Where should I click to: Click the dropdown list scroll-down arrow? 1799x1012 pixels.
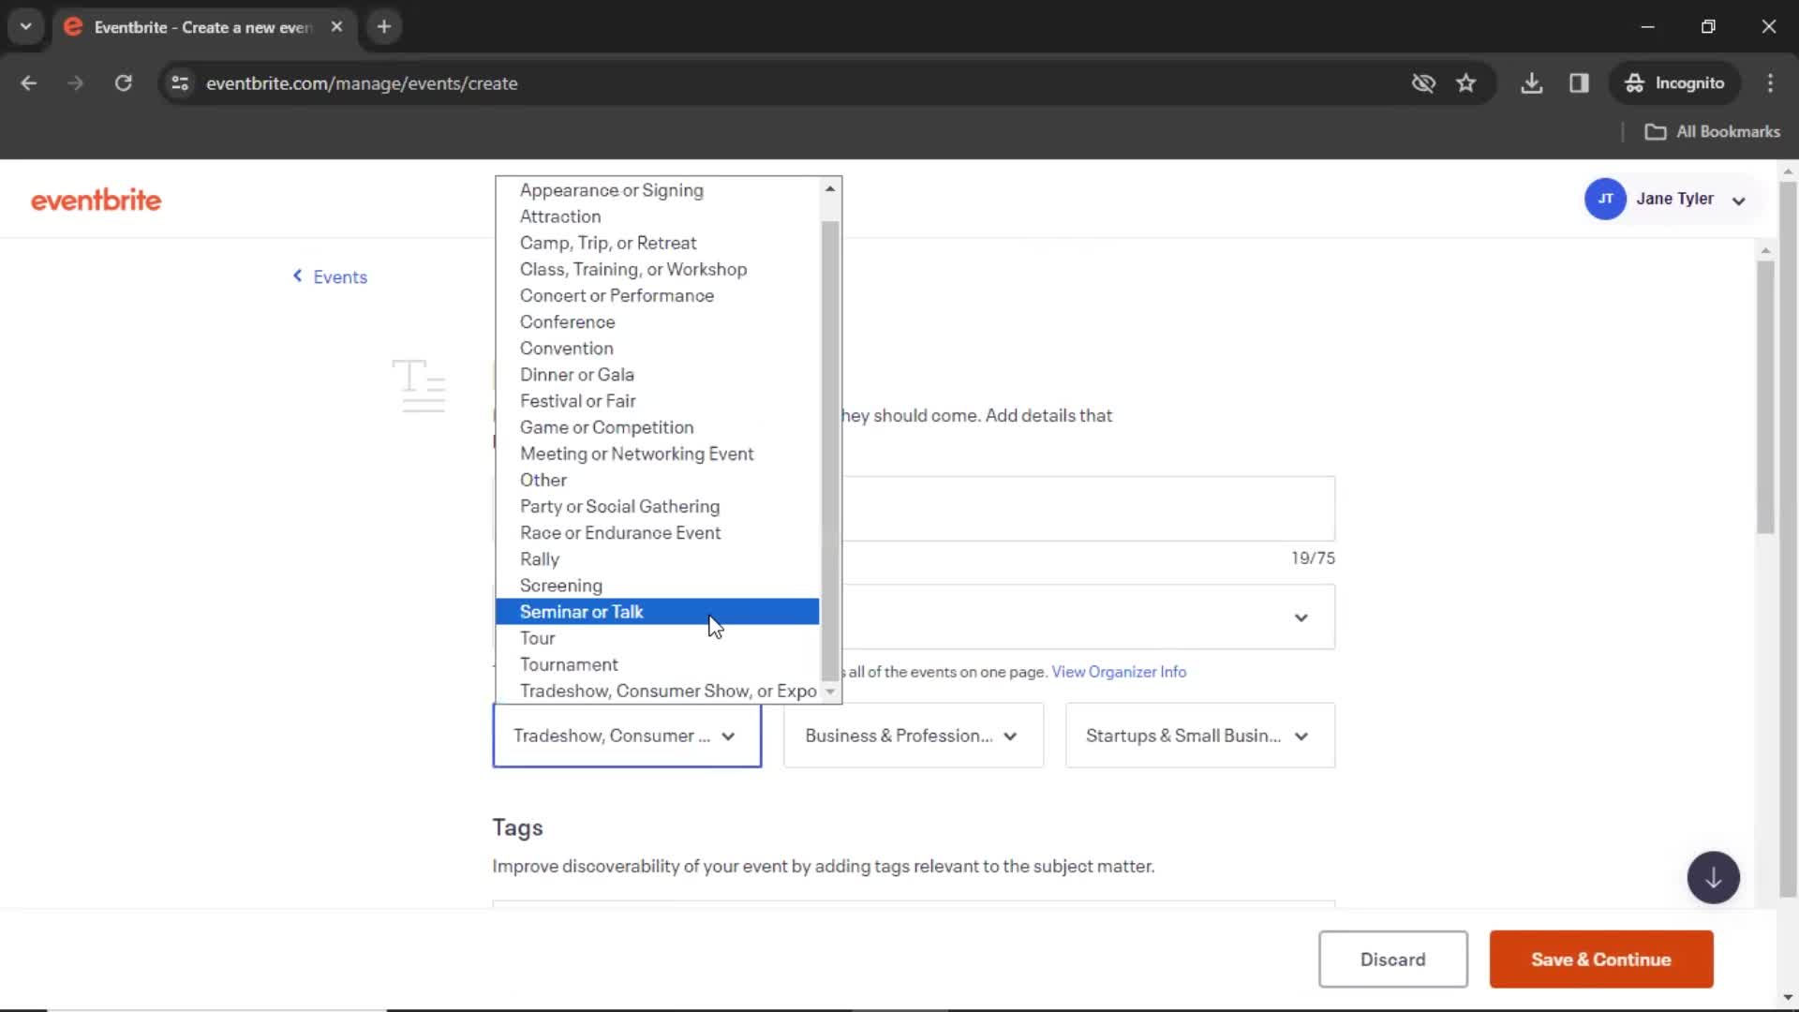click(x=830, y=692)
